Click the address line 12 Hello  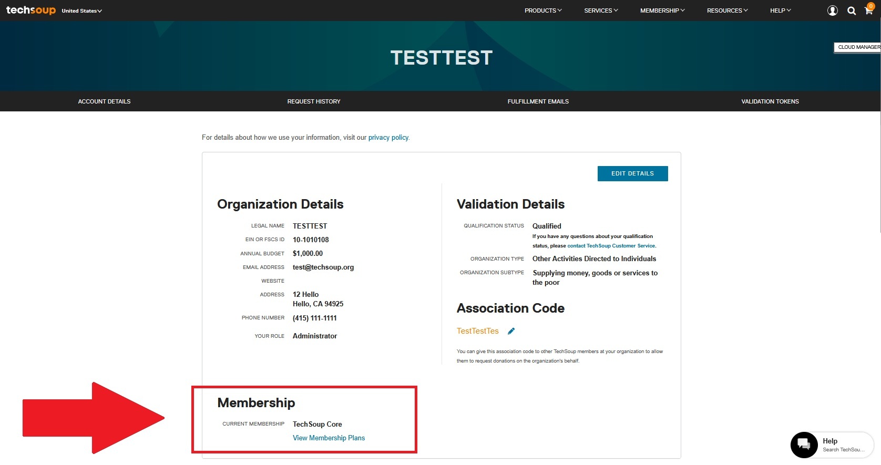point(305,294)
